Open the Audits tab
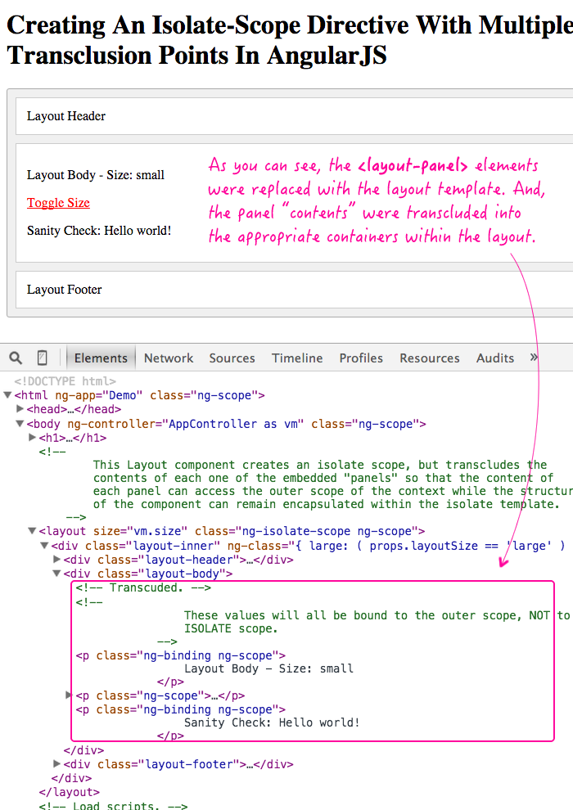The height and width of the screenshot is (810, 573). pyautogui.click(x=495, y=358)
